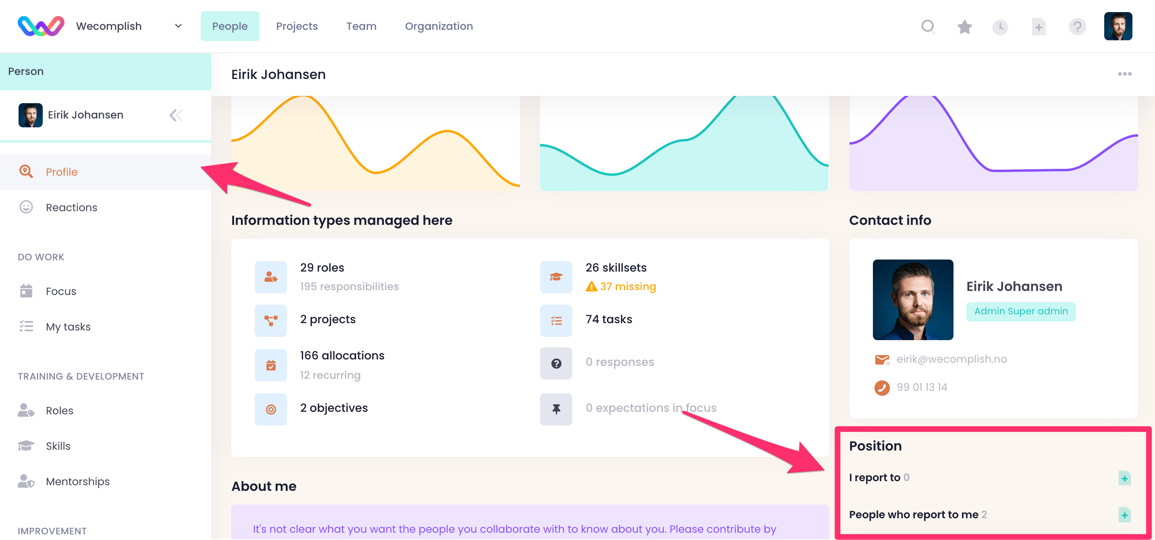This screenshot has height=540, width=1155.
Task: Open Mentorships in the sidebar
Action: pos(77,481)
